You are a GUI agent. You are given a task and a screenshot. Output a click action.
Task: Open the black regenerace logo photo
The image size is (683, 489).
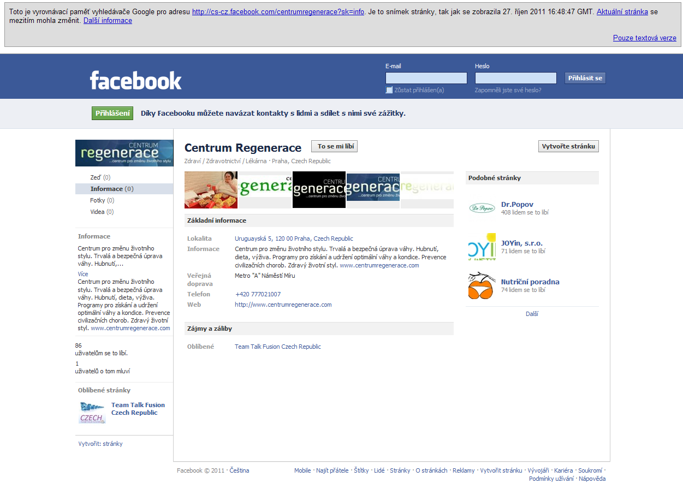click(x=319, y=190)
